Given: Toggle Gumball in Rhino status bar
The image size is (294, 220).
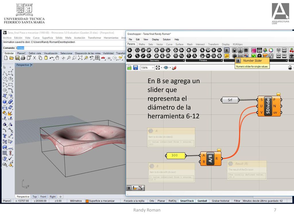Looking at the screenshot, I should (x=202, y=201).
